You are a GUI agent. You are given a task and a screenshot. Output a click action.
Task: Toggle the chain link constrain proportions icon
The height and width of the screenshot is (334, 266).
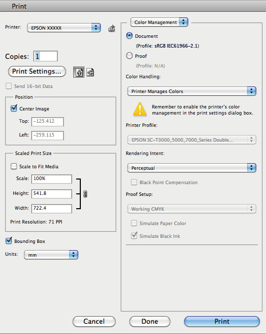[85, 194]
